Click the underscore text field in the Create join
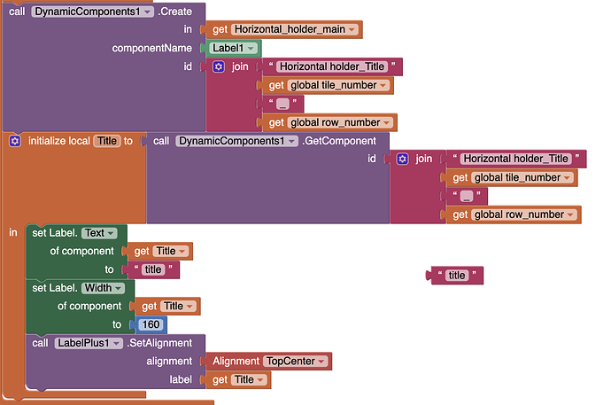This screenshot has width=611, height=405. pos(282,104)
